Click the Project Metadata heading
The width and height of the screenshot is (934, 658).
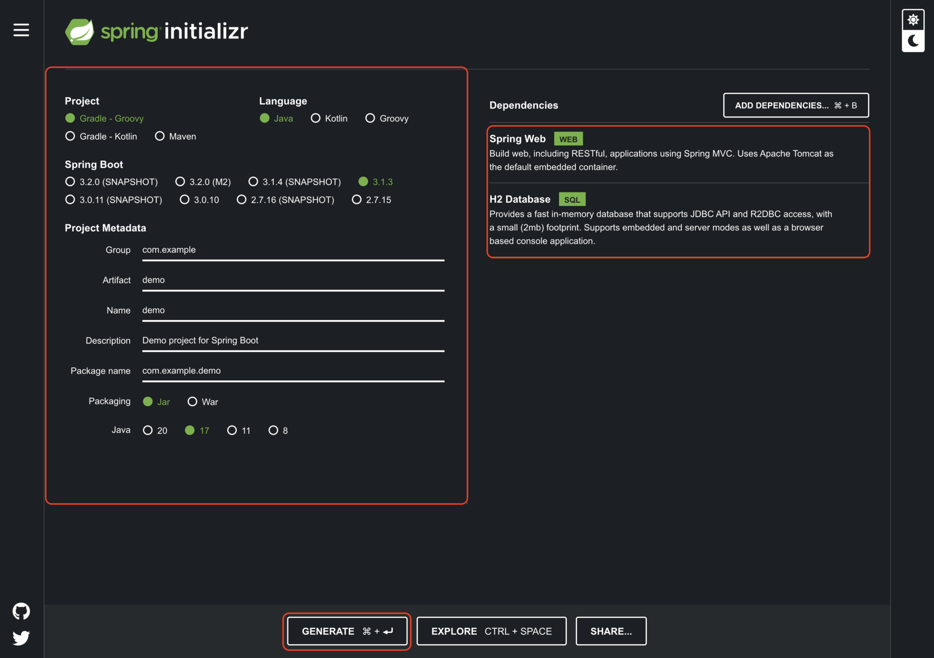(x=106, y=228)
